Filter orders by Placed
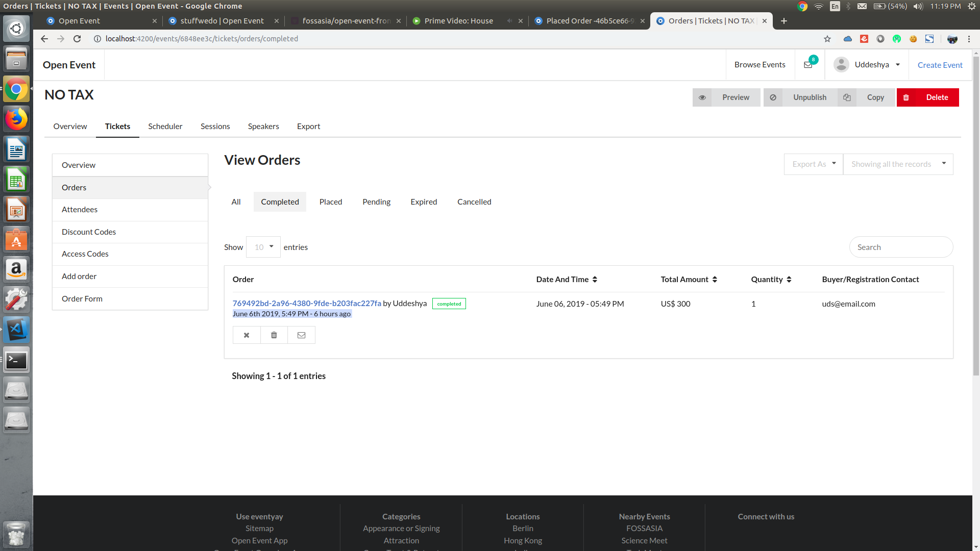This screenshot has height=551, width=980. click(331, 202)
